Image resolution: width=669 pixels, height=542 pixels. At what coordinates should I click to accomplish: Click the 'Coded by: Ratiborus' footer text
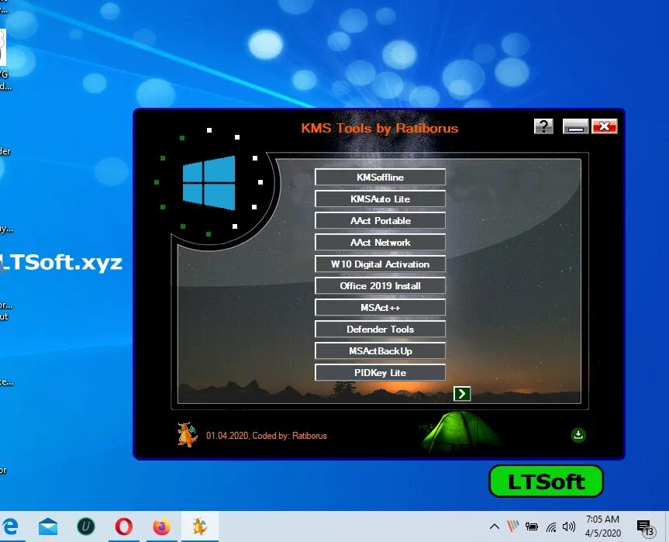click(290, 436)
